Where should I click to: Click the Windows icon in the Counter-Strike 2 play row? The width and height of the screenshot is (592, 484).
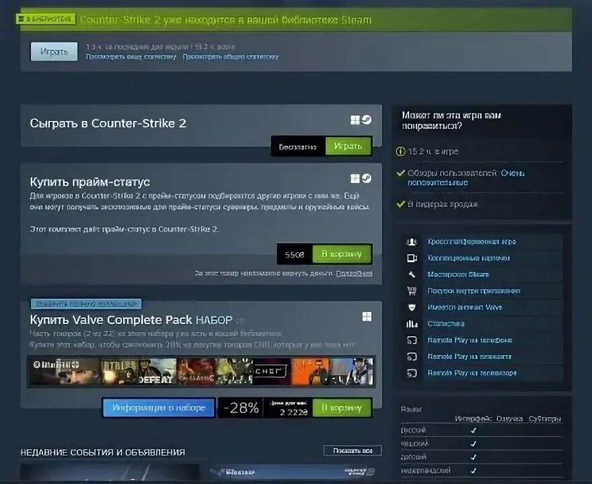[x=355, y=120]
